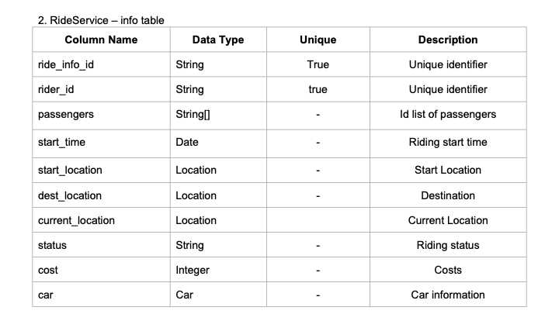The width and height of the screenshot is (559, 314).
Task: Click the ride_info_id cell
Action: point(101,64)
